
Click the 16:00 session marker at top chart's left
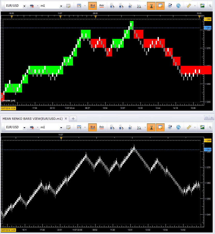[12, 17]
